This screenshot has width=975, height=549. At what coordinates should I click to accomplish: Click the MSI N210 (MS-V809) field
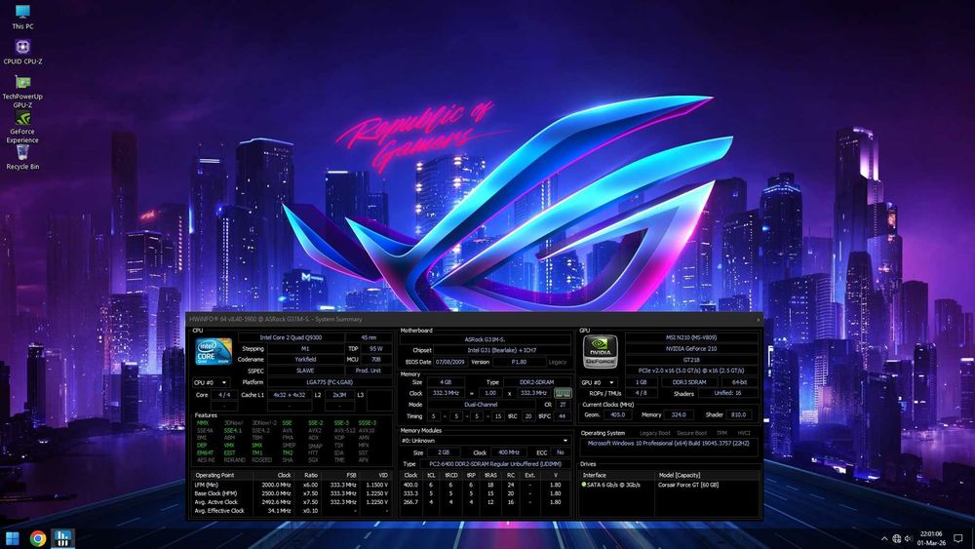pos(691,337)
